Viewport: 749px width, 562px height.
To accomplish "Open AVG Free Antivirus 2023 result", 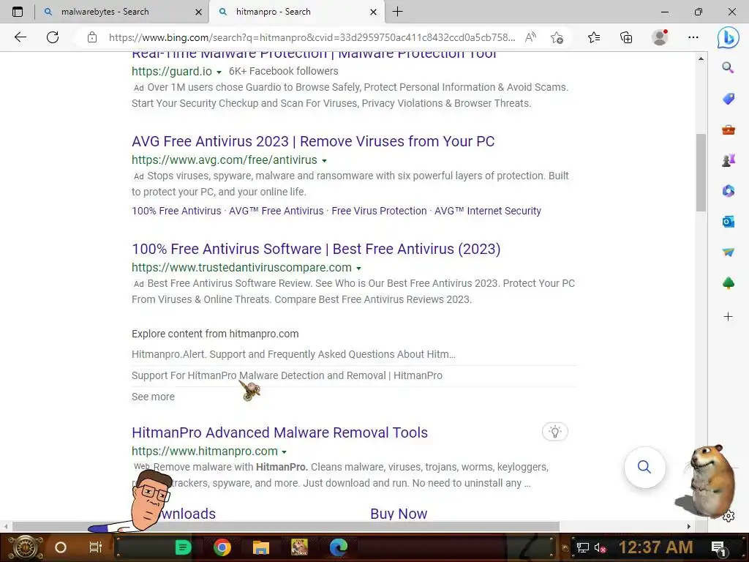I will 313,141.
